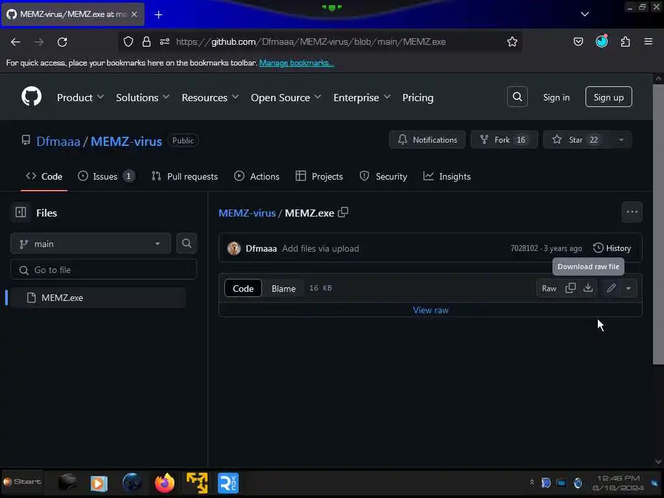Click the search files magnifier button

click(186, 244)
